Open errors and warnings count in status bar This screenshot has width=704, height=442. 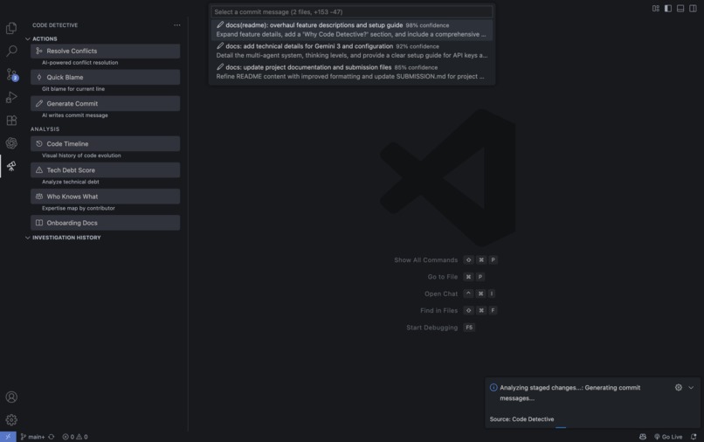pyautogui.click(x=75, y=437)
